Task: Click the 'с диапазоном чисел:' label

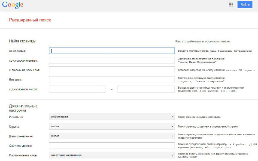Action: [x=24, y=89]
